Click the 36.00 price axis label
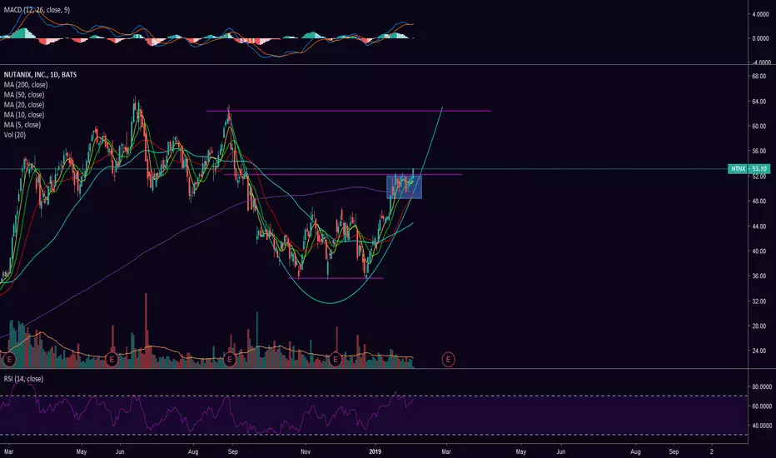This screenshot has width=776, height=458. [759, 276]
